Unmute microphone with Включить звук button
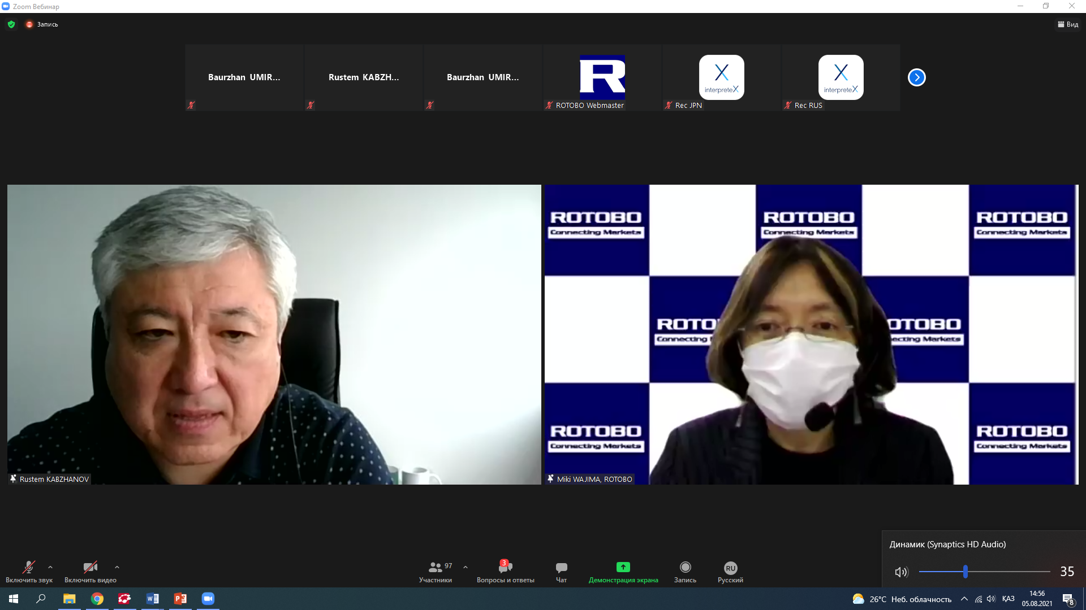The image size is (1086, 610). pos(29,572)
